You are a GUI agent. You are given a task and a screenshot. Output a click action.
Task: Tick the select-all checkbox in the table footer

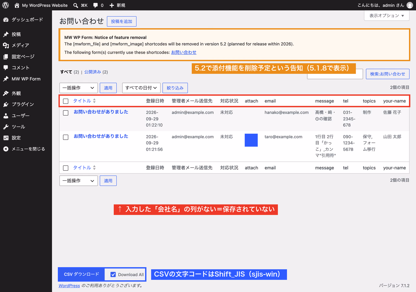[x=66, y=168]
